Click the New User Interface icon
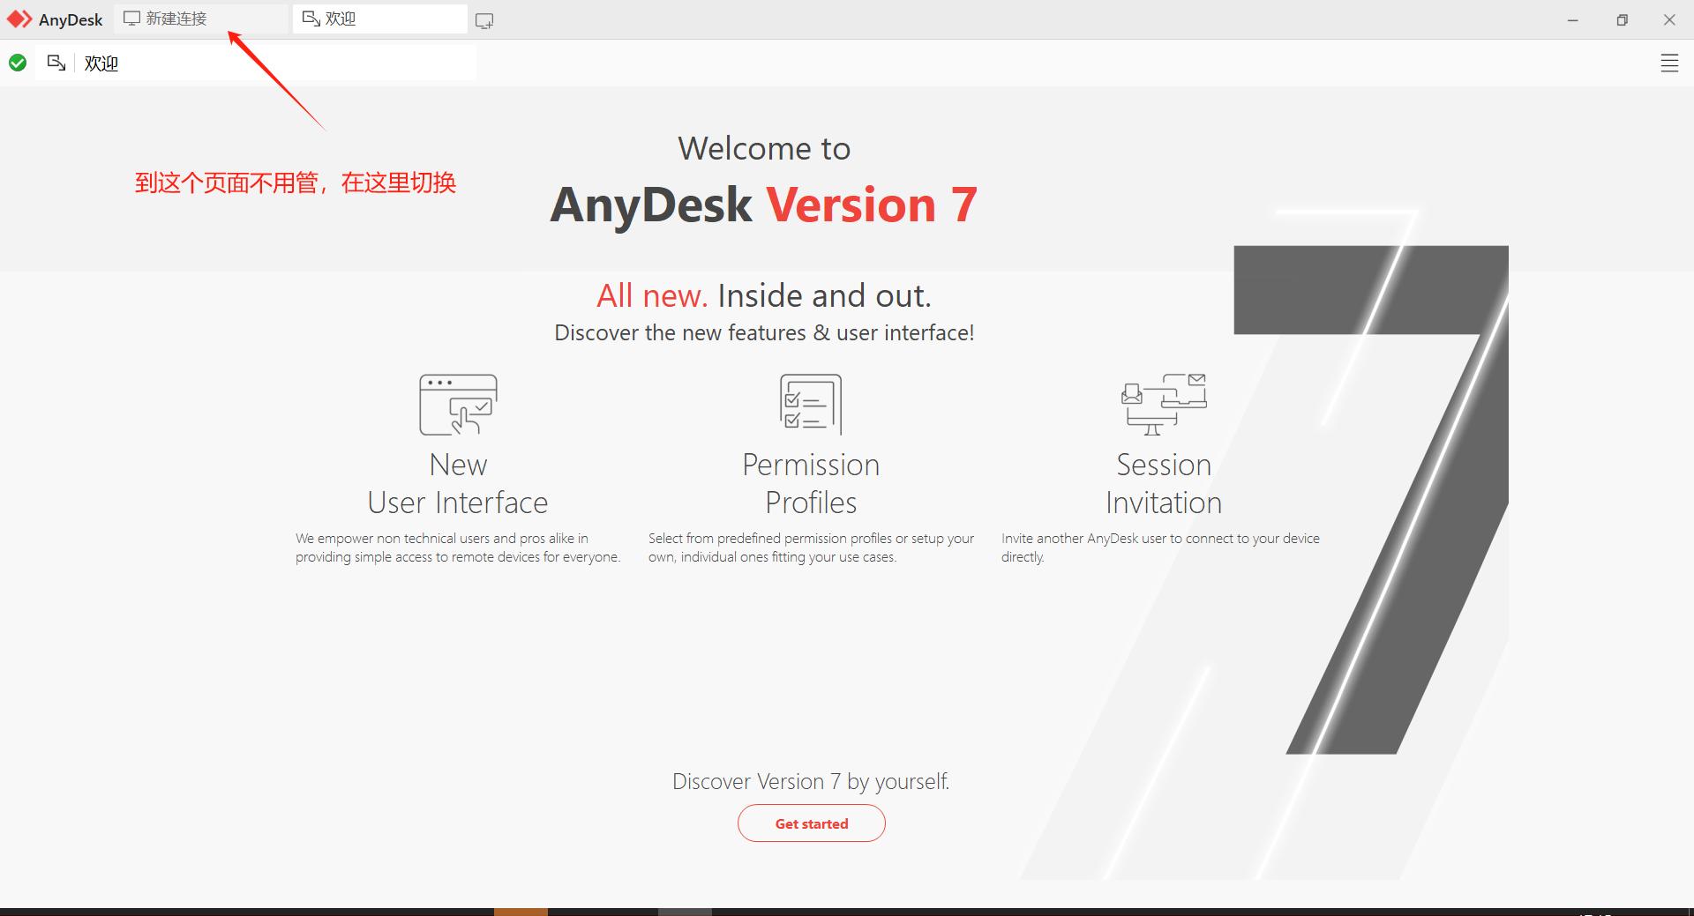Screen dimensions: 1694x916 click(458, 405)
